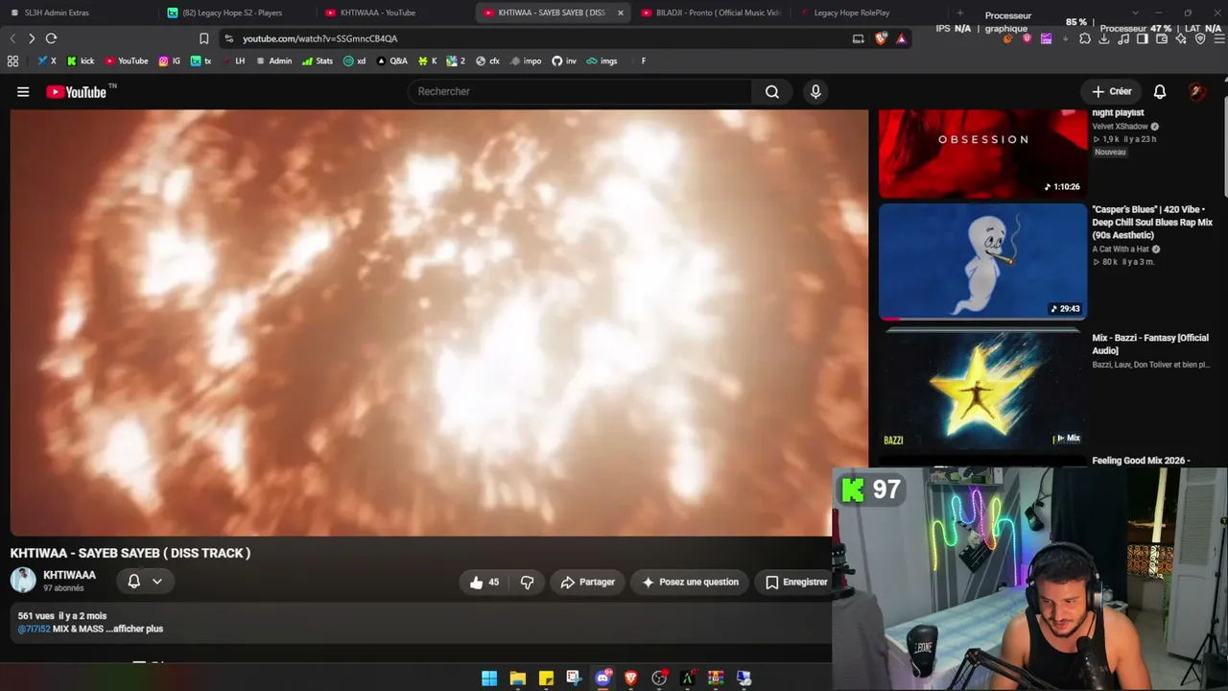Viewport: 1228px width, 691px height.
Task: Toggle the browser sidebar panel
Action: pyautogui.click(x=1143, y=39)
